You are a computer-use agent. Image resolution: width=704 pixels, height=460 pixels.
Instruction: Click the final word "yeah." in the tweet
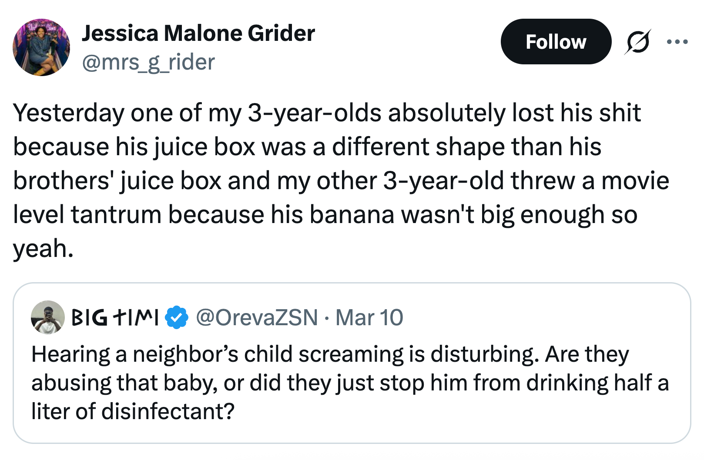pyautogui.click(x=43, y=249)
